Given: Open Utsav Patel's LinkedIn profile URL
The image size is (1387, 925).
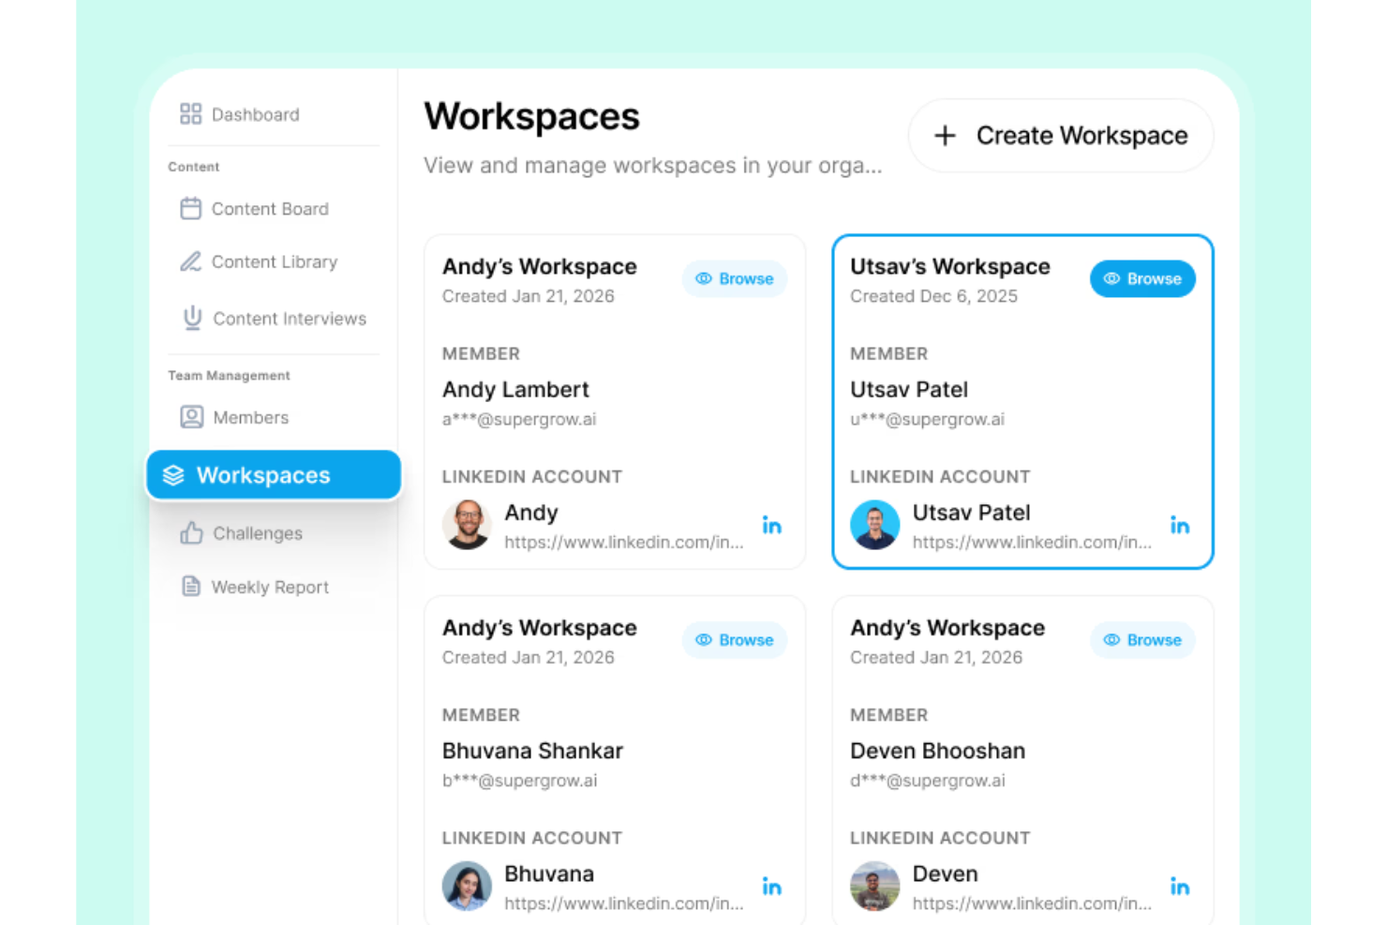Looking at the screenshot, I should [x=1032, y=543].
